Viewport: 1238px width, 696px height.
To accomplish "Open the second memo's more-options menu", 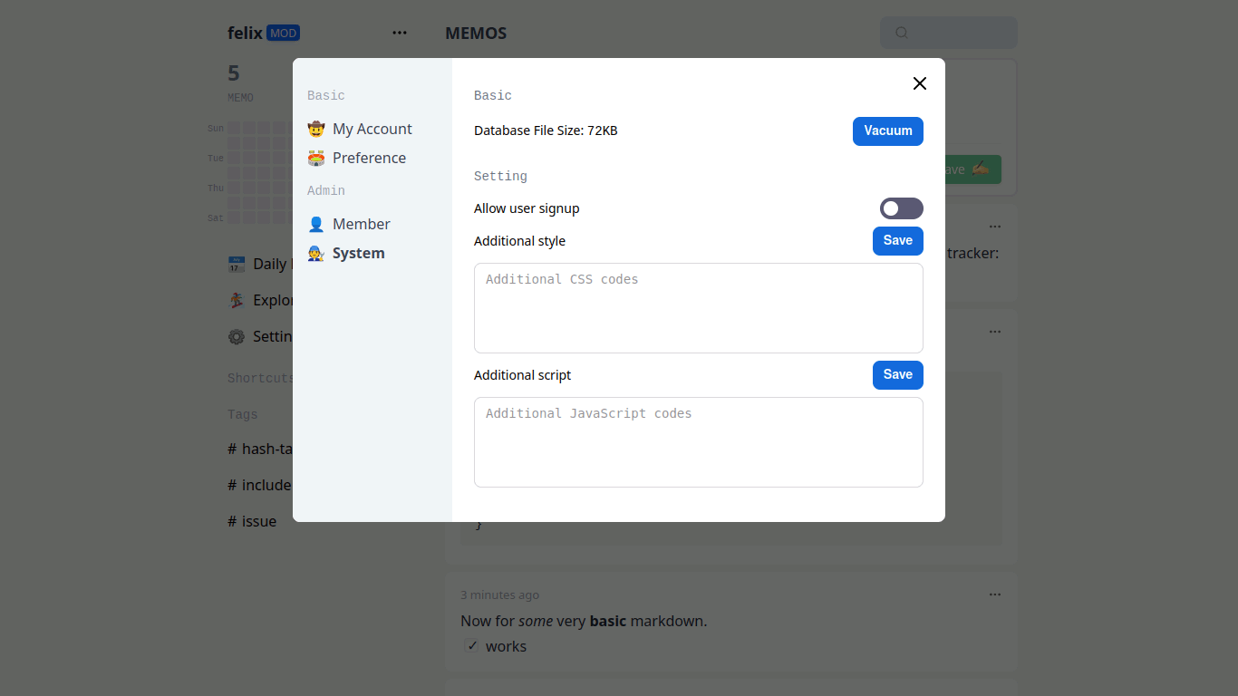I will click(x=995, y=332).
